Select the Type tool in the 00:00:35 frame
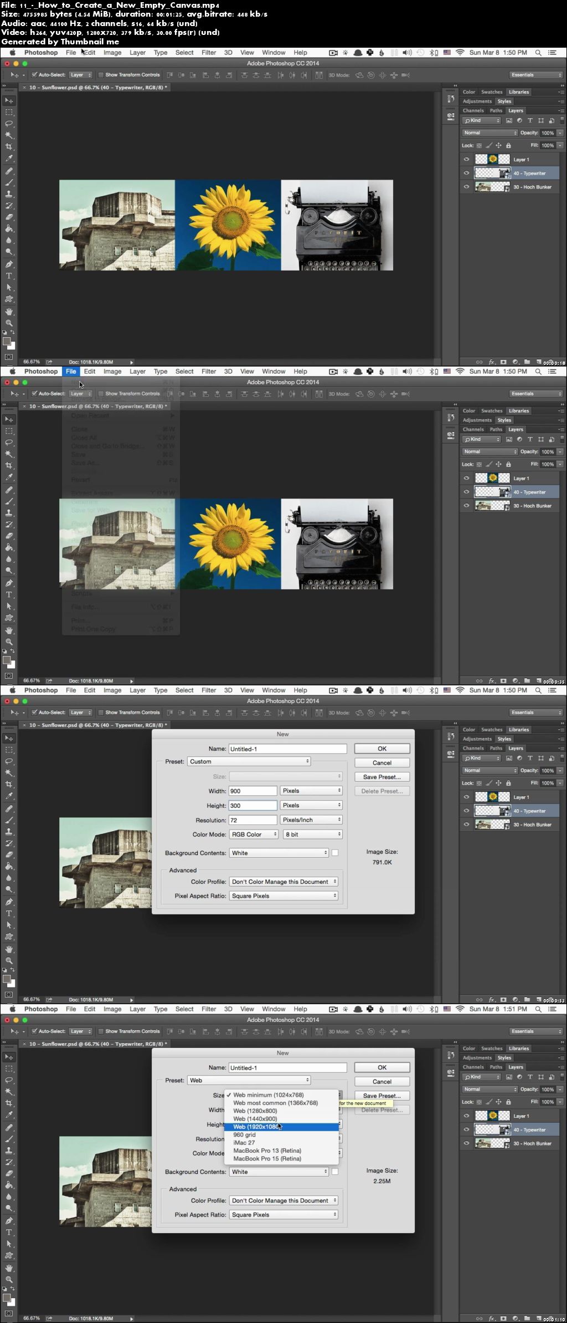Viewport: 567px width, 1323px height. pos(9,594)
